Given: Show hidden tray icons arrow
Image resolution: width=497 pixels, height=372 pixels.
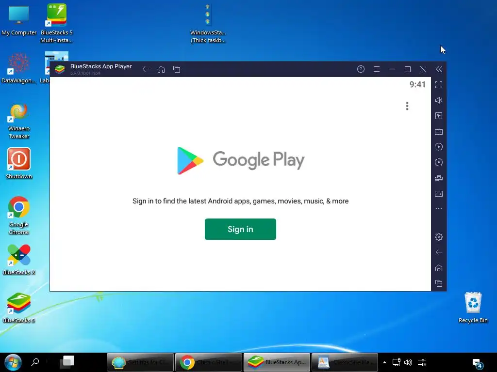Looking at the screenshot, I should click(384, 362).
